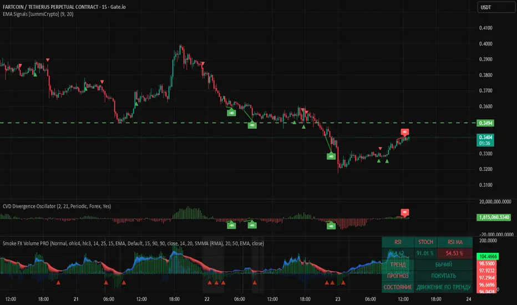517x305 pixels.
Task: Click the ПРОГНОЗ row label
Action: tap(398, 276)
